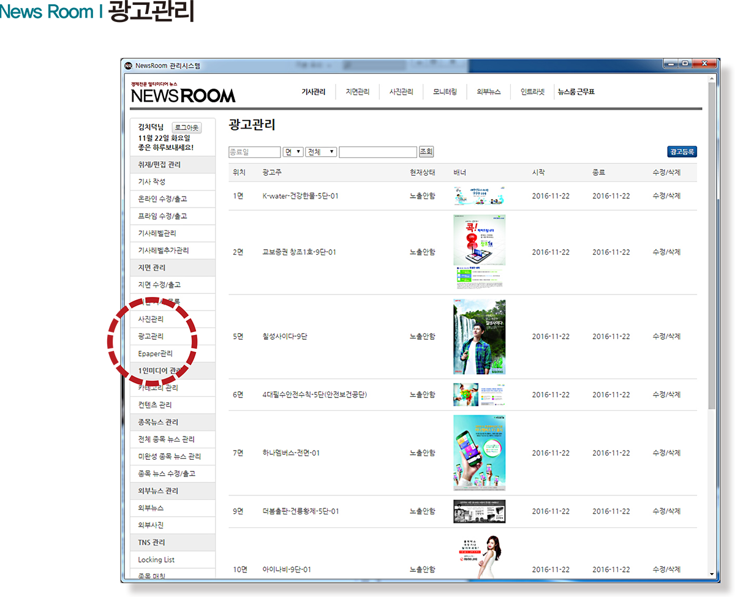Open the 면 dropdown filter
The width and height of the screenshot is (735, 597).
point(293,152)
